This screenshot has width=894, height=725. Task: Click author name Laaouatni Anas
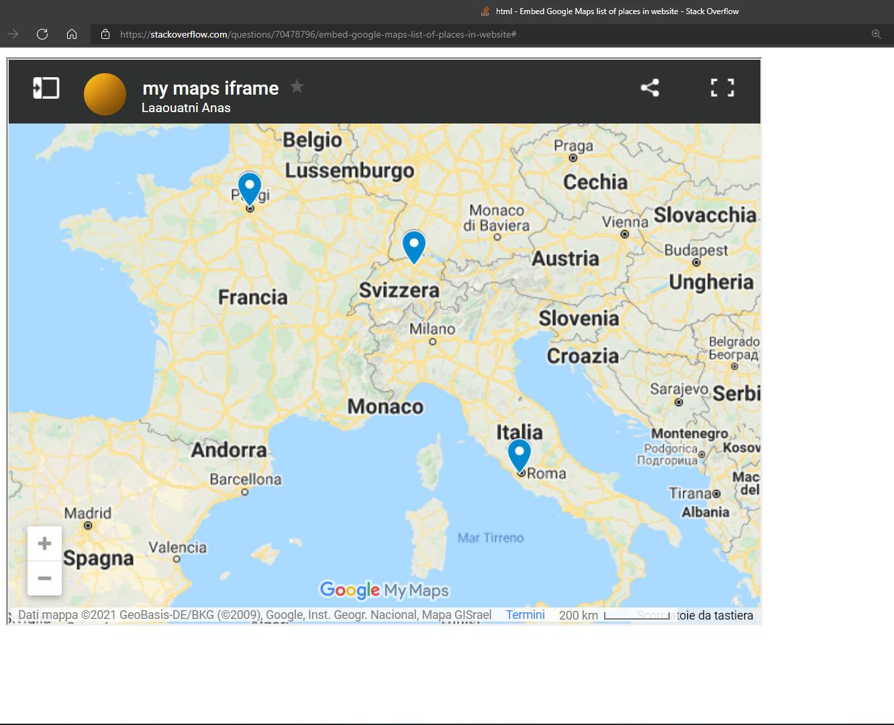(x=186, y=108)
